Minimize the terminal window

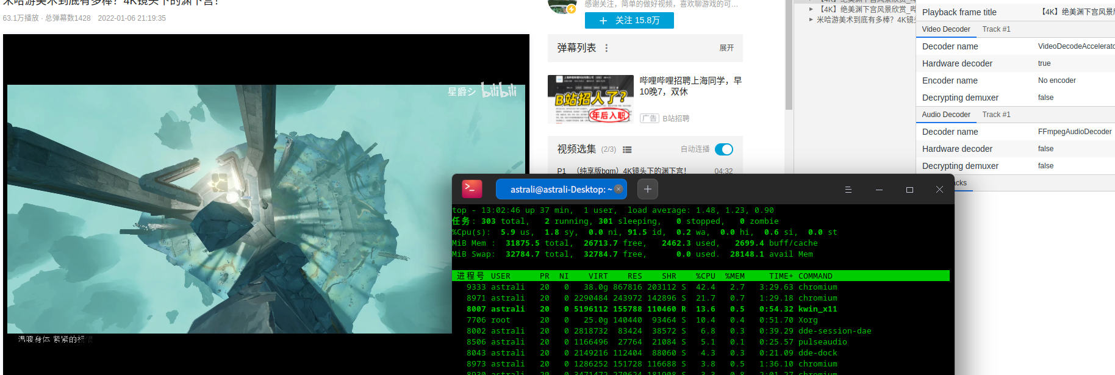click(x=879, y=190)
